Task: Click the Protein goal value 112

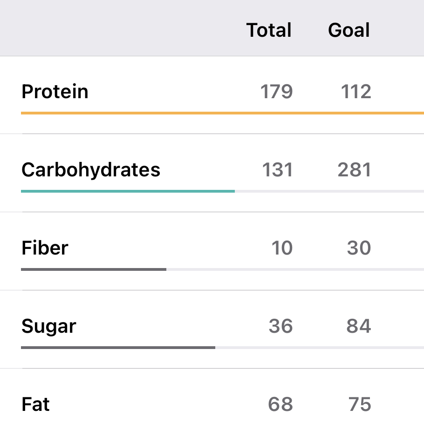Action: [356, 92]
